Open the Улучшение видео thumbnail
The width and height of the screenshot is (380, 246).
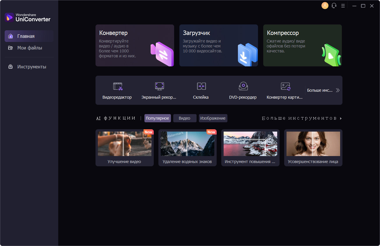coord(125,144)
